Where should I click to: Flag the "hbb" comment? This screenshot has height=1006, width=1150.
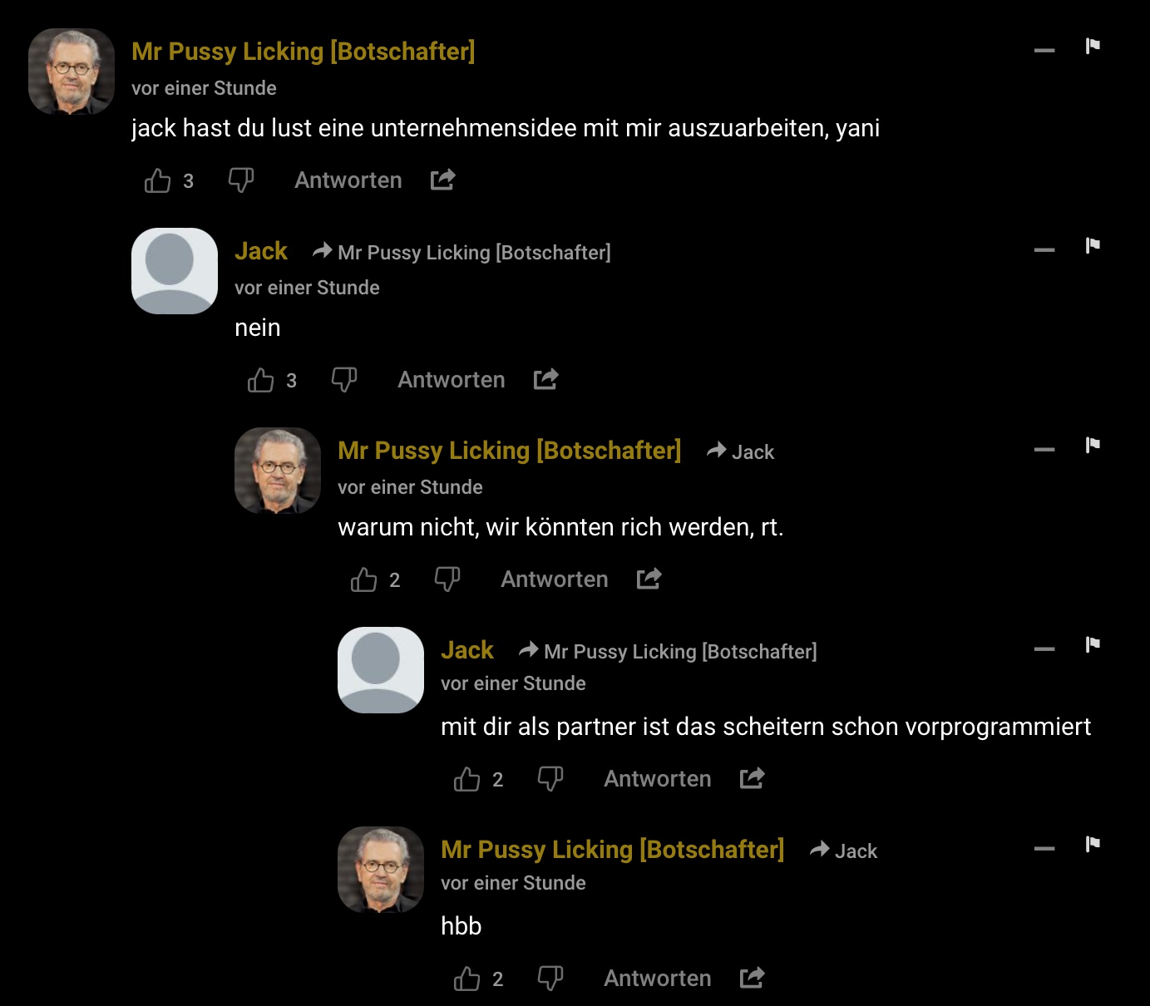click(x=1093, y=845)
